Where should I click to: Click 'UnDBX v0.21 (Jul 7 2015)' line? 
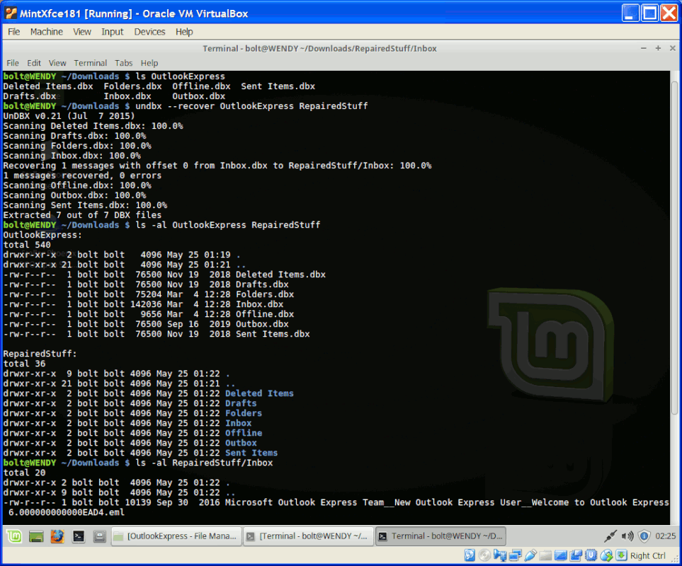[x=69, y=116]
